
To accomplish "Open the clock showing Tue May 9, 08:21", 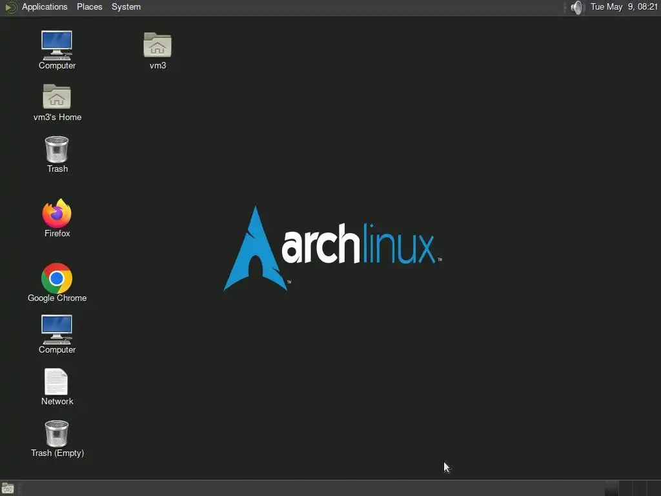I will [624, 6].
